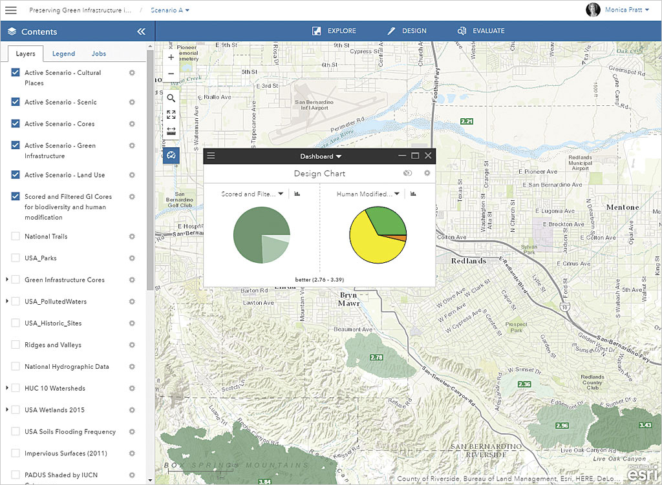Viewport: 662px width, 485px height.
Task: Toggle the dashboard gauge tool
Action: coord(171,155)
